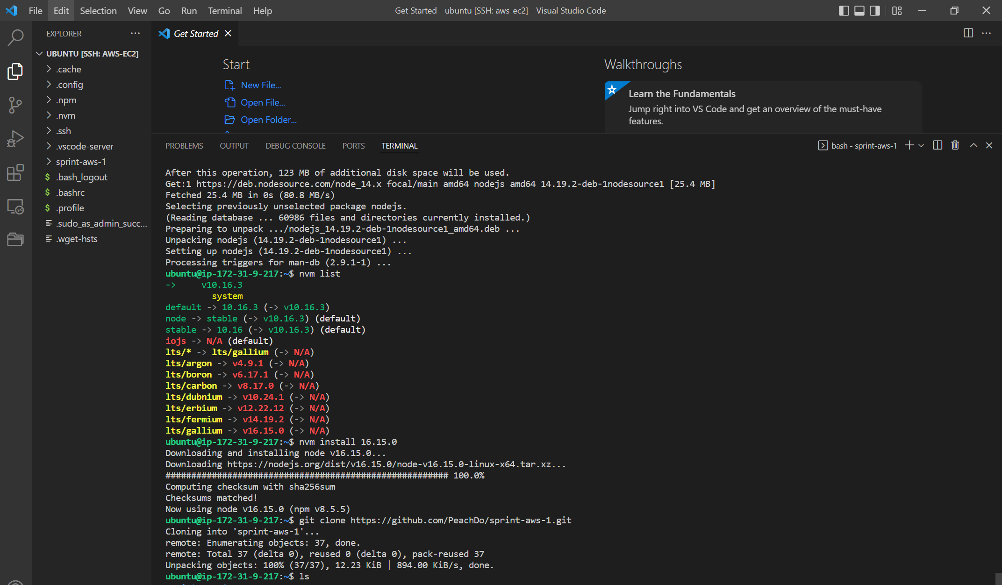Open the .bashrc file
This screenshot has height=585, width=1002.
70,193
